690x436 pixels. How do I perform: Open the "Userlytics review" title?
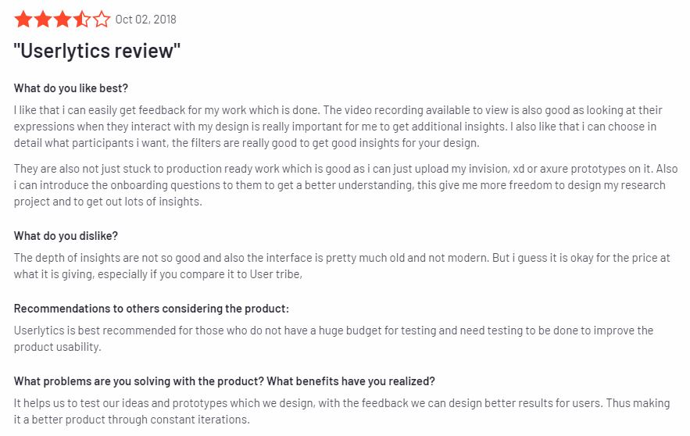tap(97, 51)
